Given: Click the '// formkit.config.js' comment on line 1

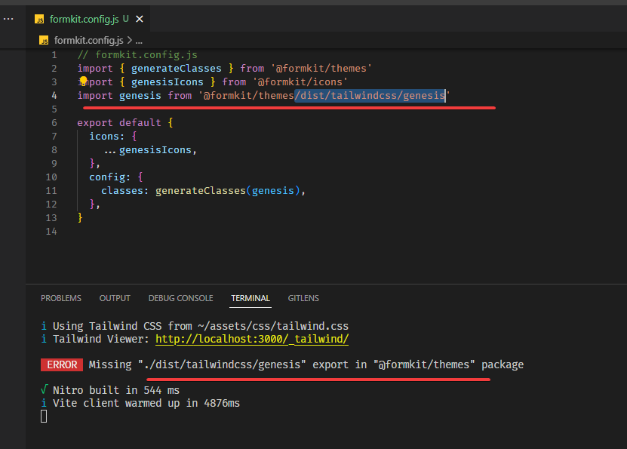Looking at the screenshot, I should point(137,55).
